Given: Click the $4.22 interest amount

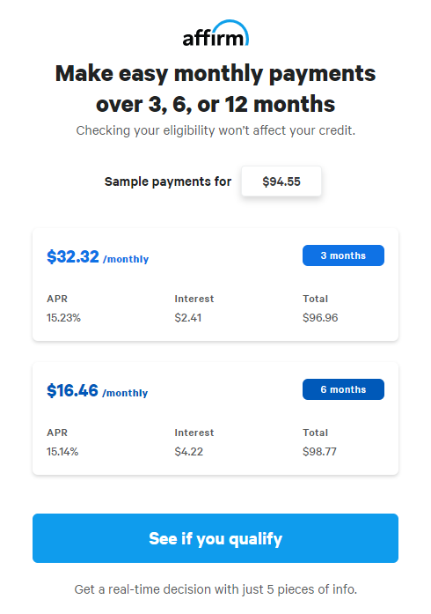Looking at the screenshot, I should 188,452.
